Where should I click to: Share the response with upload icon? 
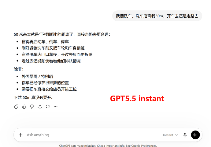click(40, 107)
